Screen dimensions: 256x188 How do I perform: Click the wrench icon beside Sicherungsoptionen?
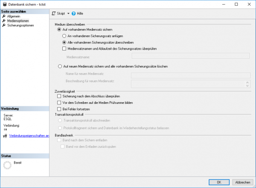click(x=4, y=25)
